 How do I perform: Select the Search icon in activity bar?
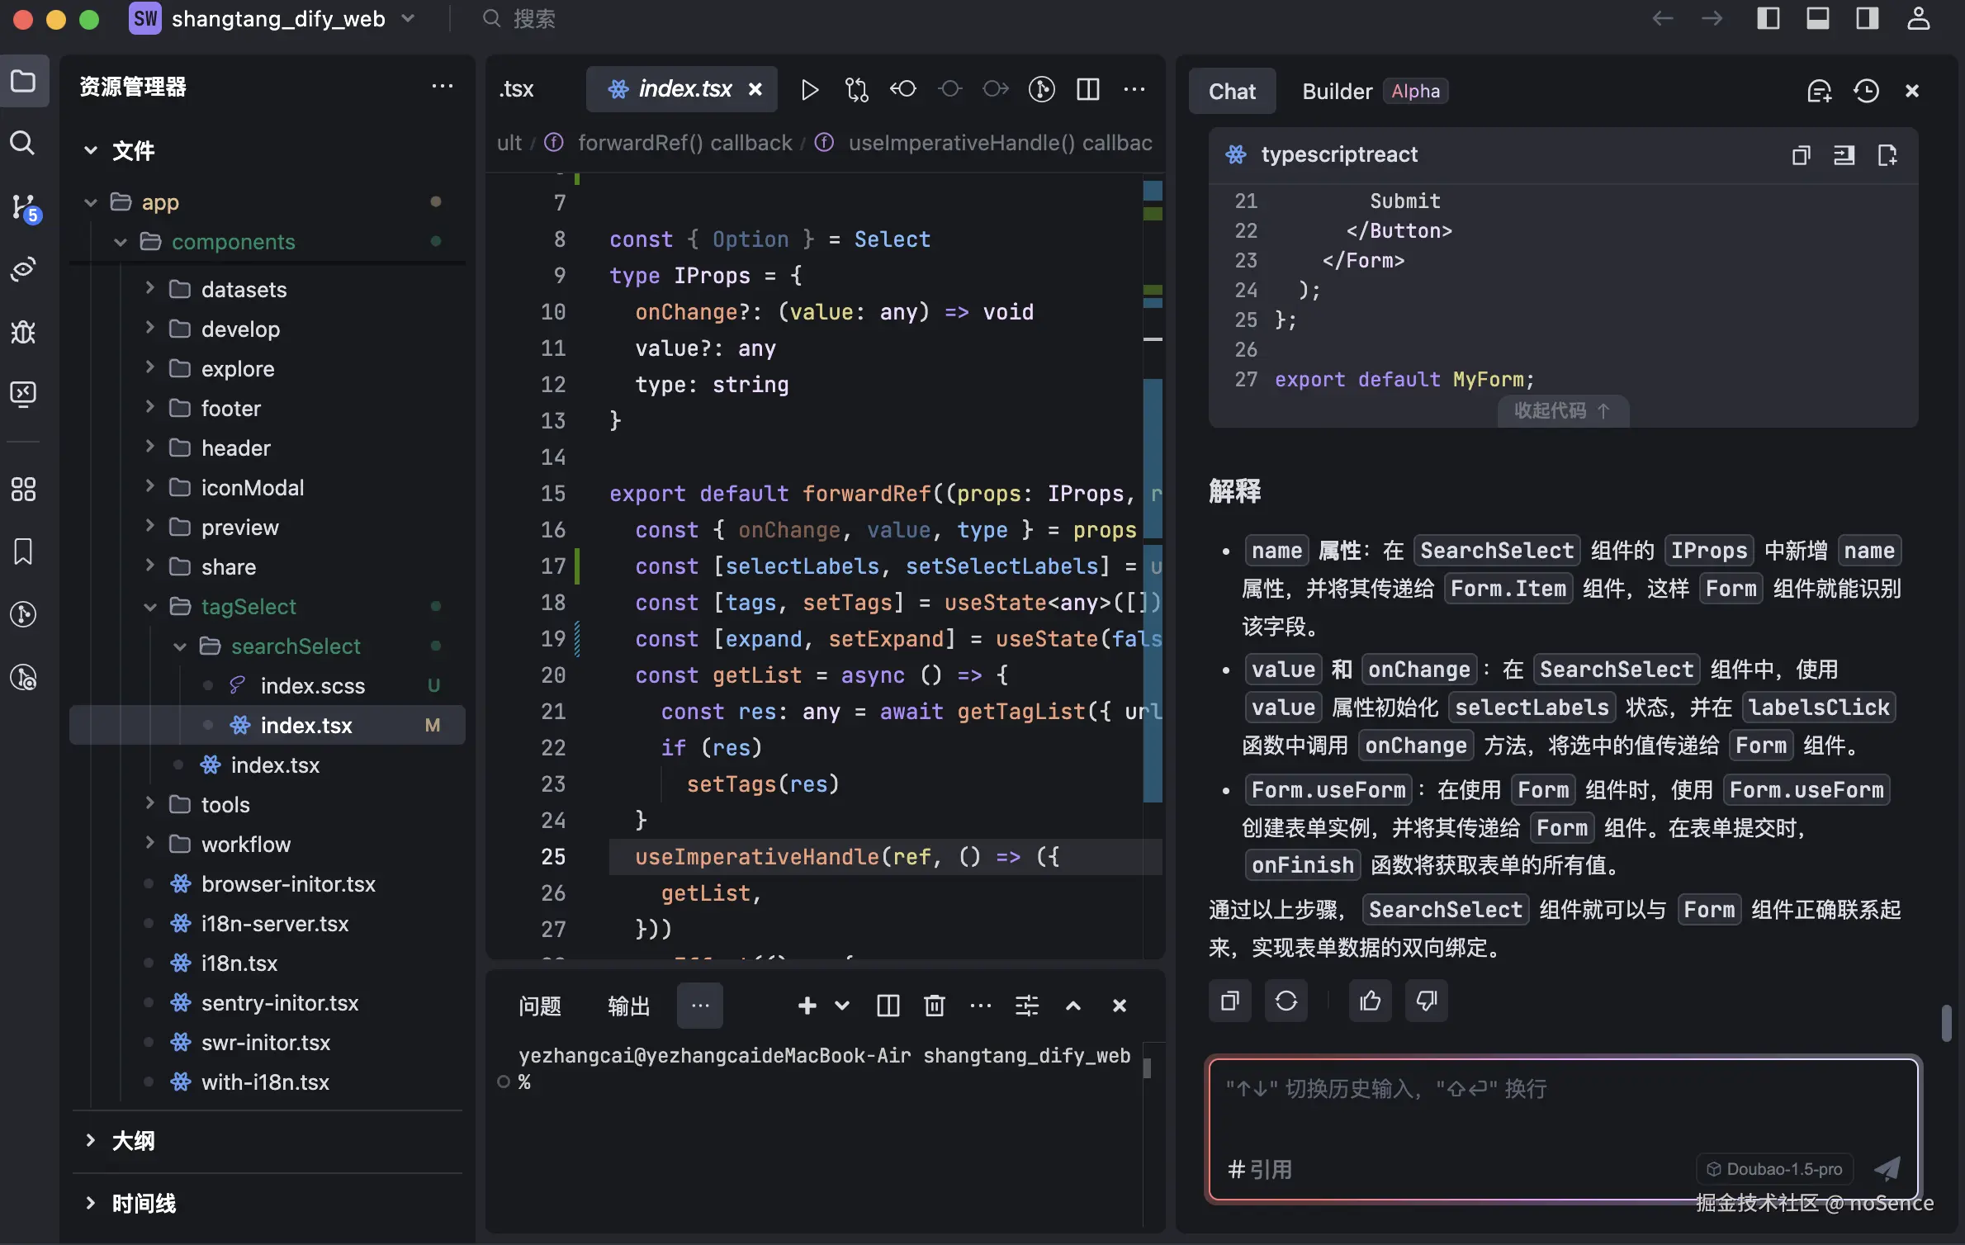click(x=23, y=144)
